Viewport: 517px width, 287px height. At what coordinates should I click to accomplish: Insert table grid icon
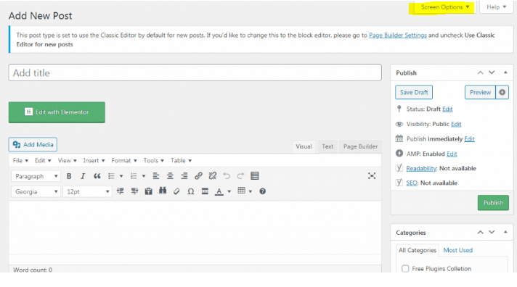[241, 191]
